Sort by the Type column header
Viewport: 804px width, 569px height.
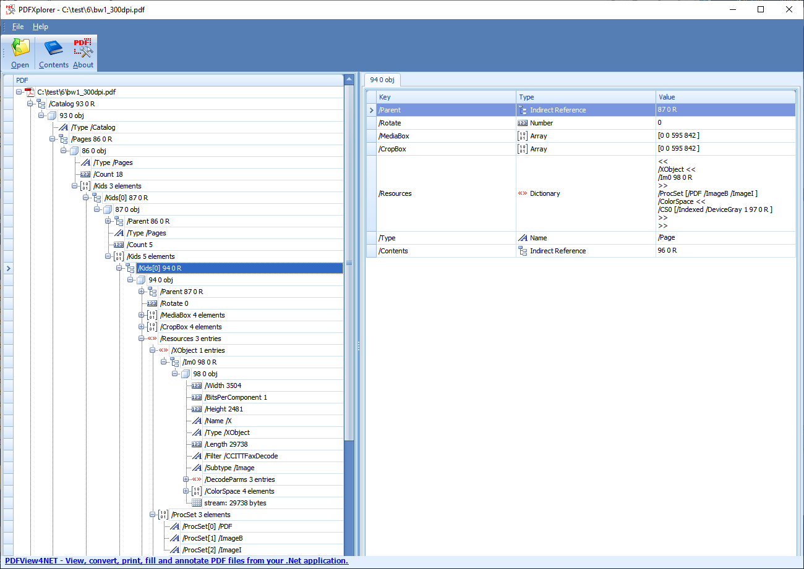pos(586,97)
